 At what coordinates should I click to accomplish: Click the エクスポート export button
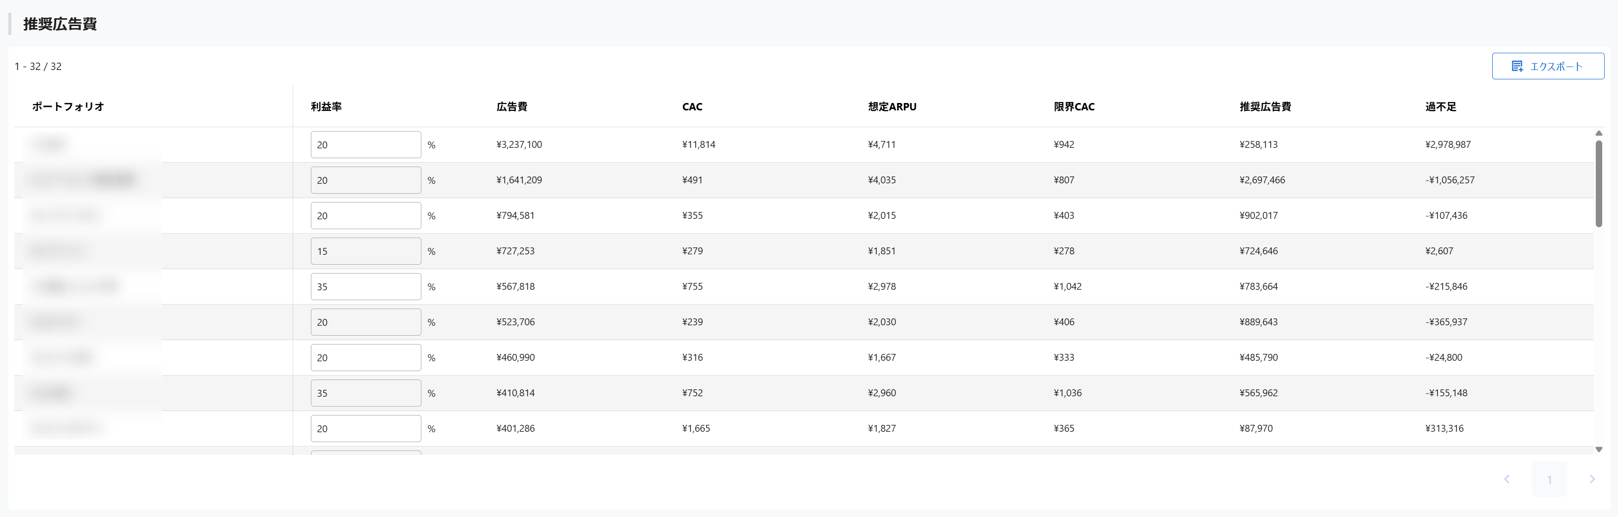coord(1547,66)
